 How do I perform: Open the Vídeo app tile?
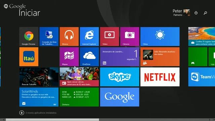[110, 37]
